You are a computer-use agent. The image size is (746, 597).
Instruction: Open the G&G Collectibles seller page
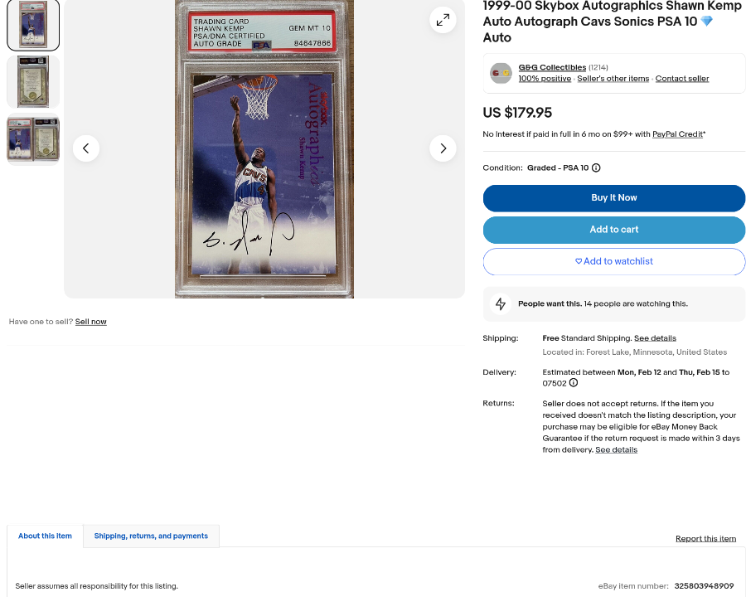coord(552,67)
